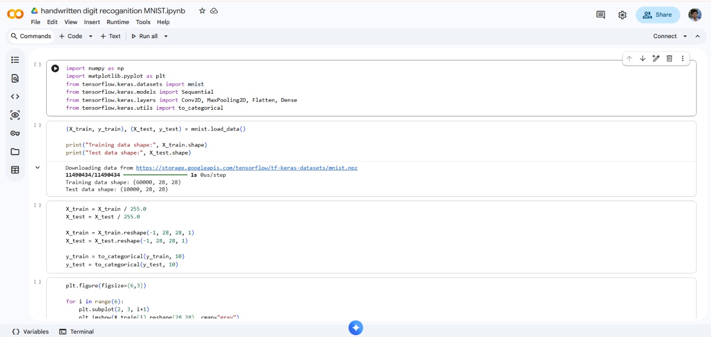Expand the Run all dropdown arrow

[166, 36]
